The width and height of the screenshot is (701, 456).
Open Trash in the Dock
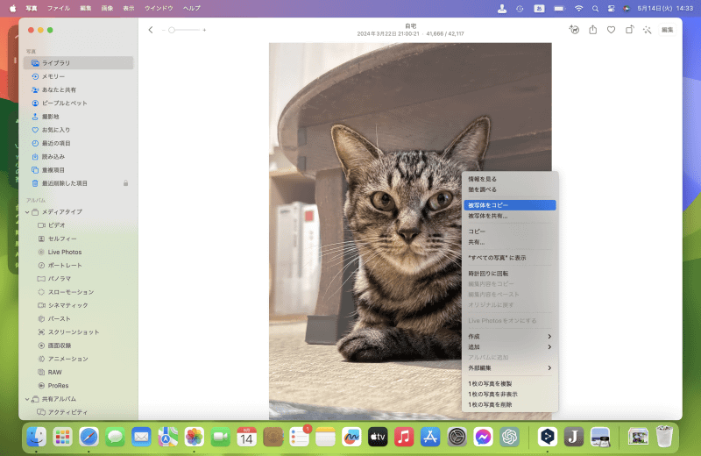664,437
